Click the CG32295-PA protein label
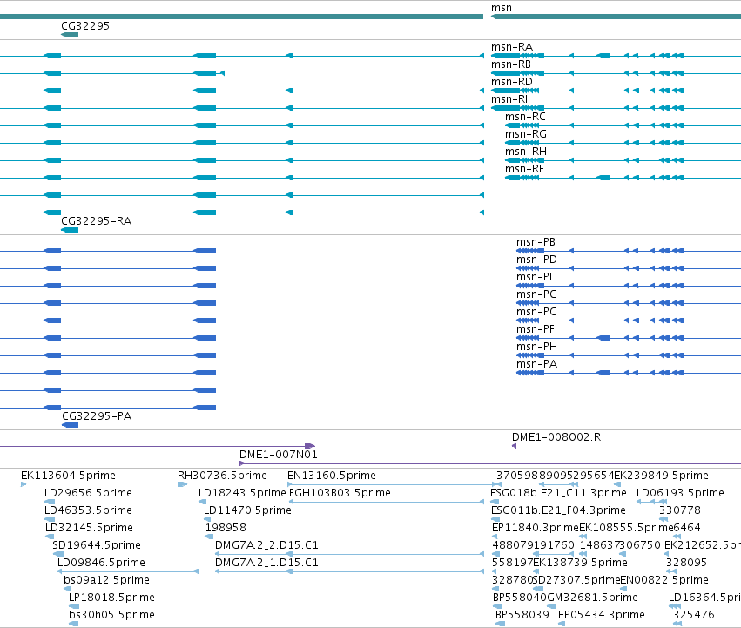 tap(97, 416)
